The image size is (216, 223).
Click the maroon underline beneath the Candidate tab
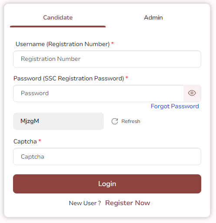coord(58,27)
